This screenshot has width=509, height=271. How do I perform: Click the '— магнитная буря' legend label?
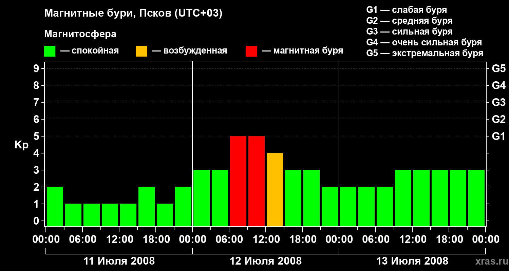point(302,51)
